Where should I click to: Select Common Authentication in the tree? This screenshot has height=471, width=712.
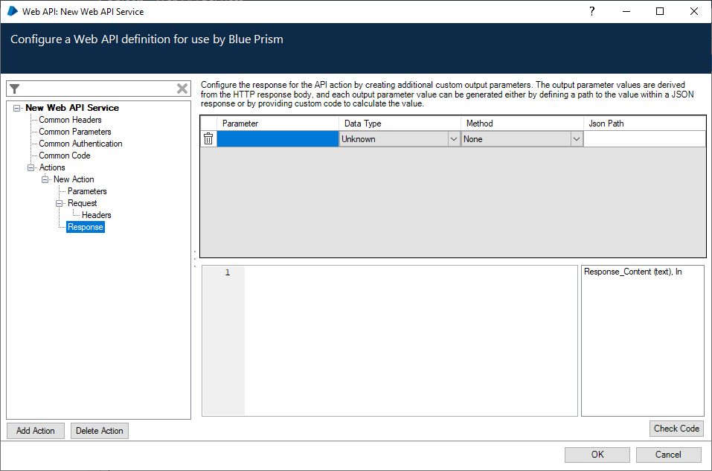tap(80, 144)
